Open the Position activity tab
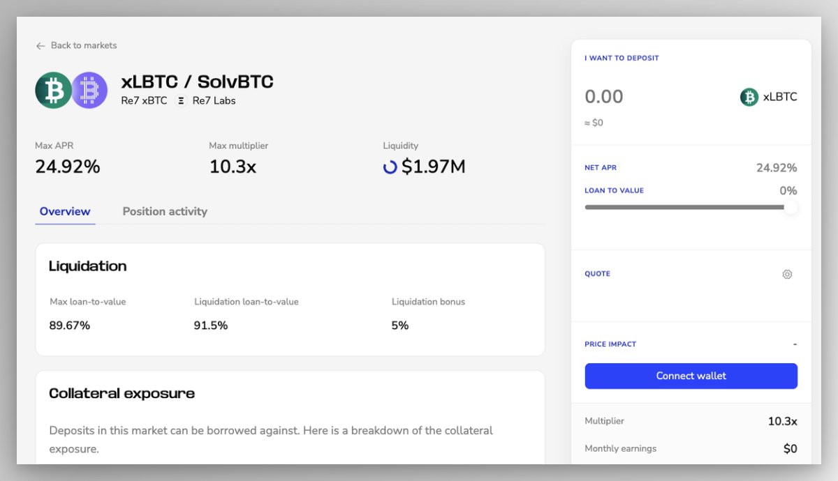The height and width of the screenshot is (481, 838). [165, 211]
